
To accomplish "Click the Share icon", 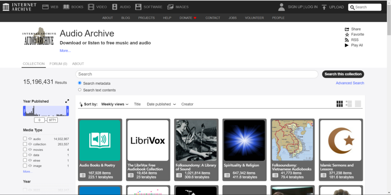I will (x=347, y=29).
